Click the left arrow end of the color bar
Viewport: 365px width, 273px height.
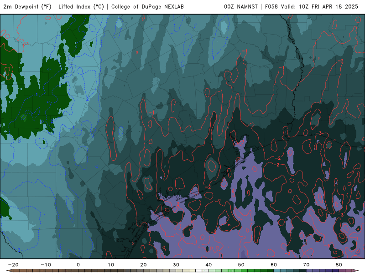tap(10, 270)
